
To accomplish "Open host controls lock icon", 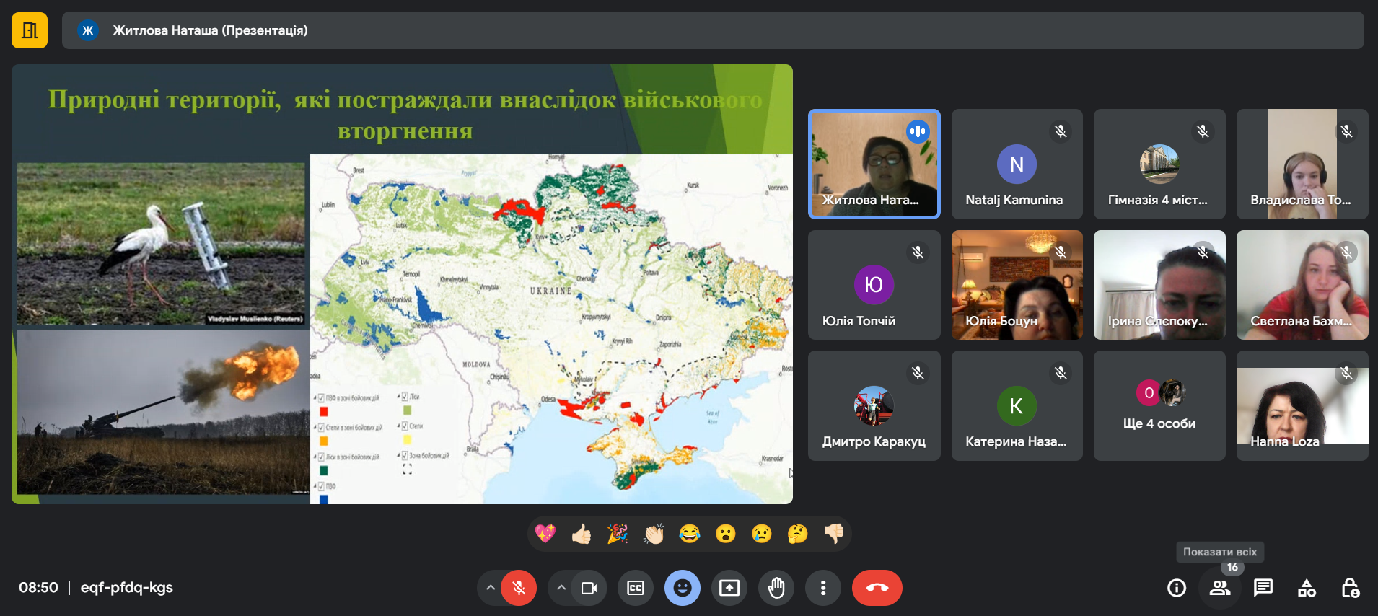I will (x=1350, y=588).
